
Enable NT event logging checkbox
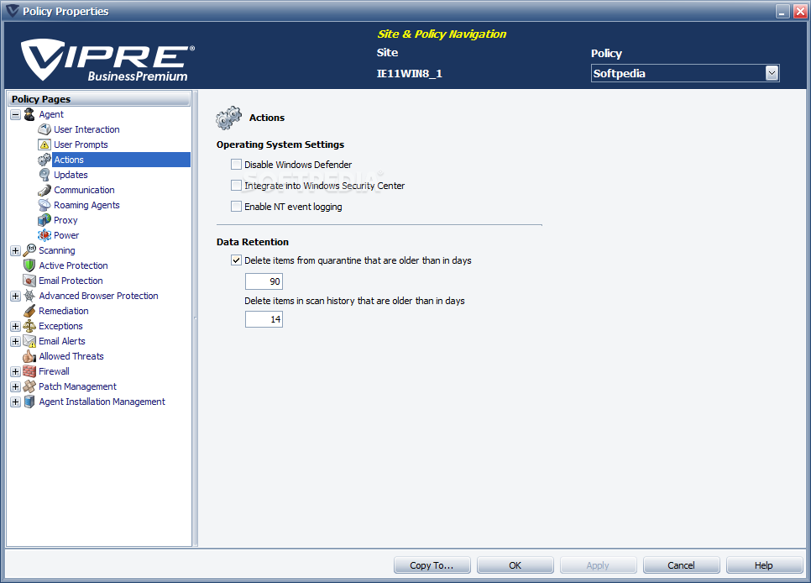[237, 207]
